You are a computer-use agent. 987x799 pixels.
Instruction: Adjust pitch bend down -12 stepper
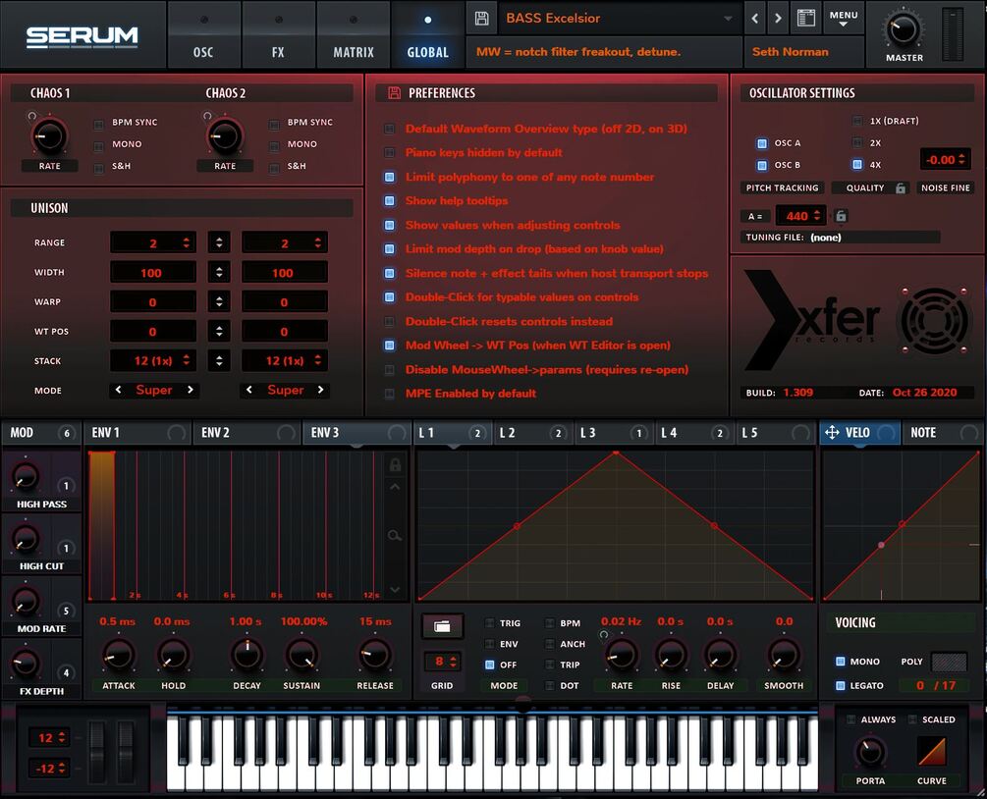click(62, 768)
